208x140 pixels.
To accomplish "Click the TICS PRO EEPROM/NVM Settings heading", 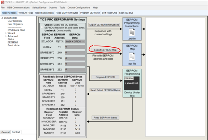I will pos(62,19).
